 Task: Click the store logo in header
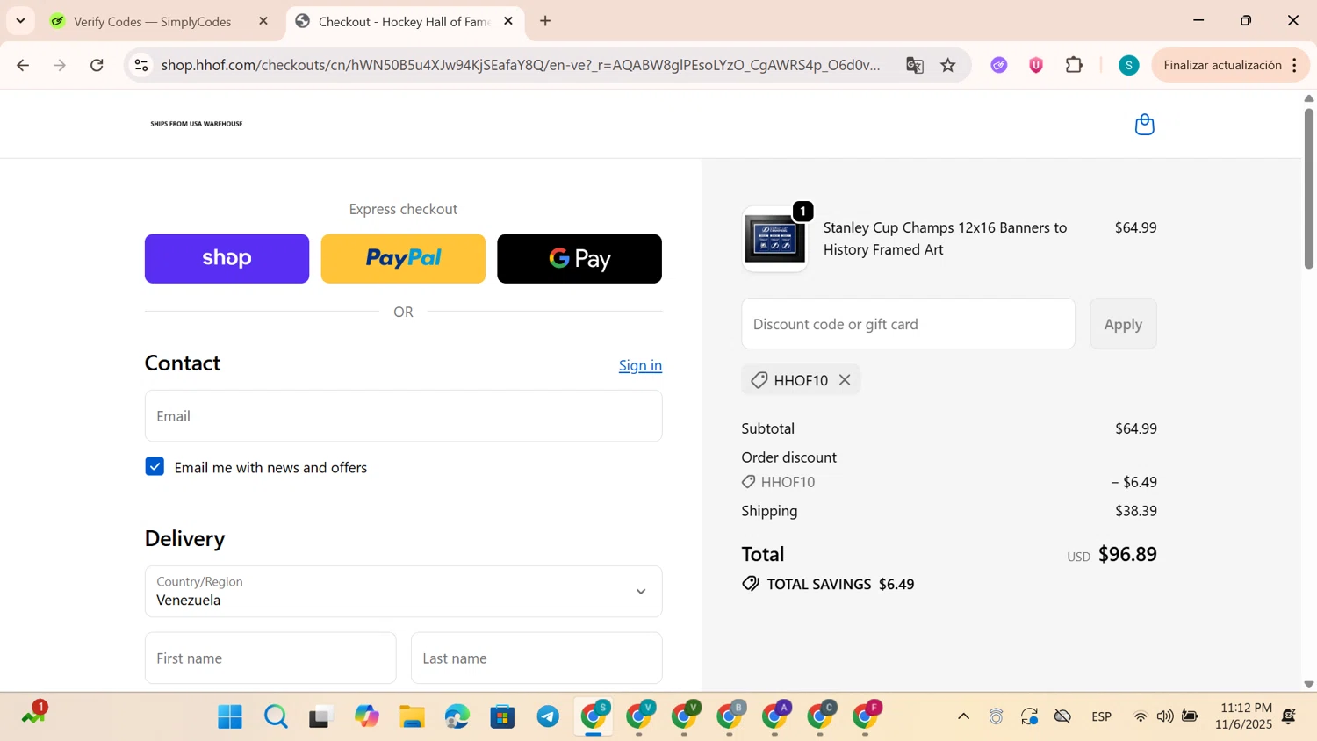click(x=197, y=124)
